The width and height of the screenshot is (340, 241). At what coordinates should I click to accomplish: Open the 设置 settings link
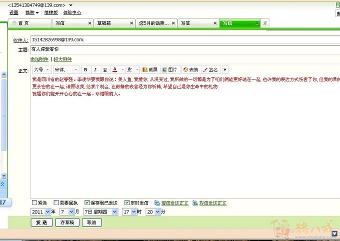[13, 13]
